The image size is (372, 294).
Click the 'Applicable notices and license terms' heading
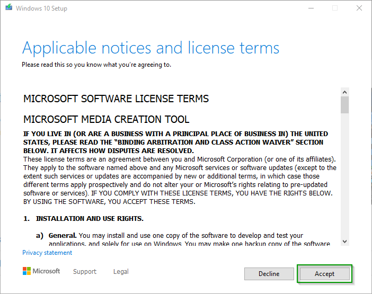click(x=150, y=48)
